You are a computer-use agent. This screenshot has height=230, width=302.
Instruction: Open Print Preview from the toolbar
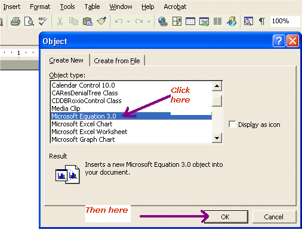(29, 21)
